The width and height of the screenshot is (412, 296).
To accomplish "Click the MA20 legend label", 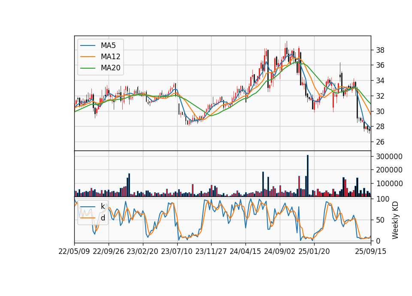I will point(110,68).
